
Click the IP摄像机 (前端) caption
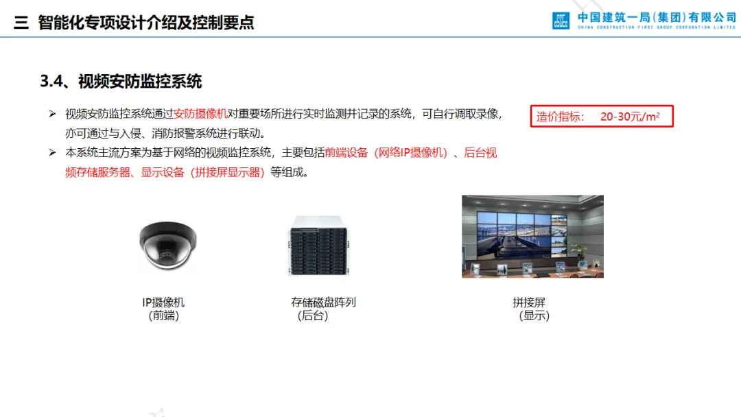(x=163, y=309)
